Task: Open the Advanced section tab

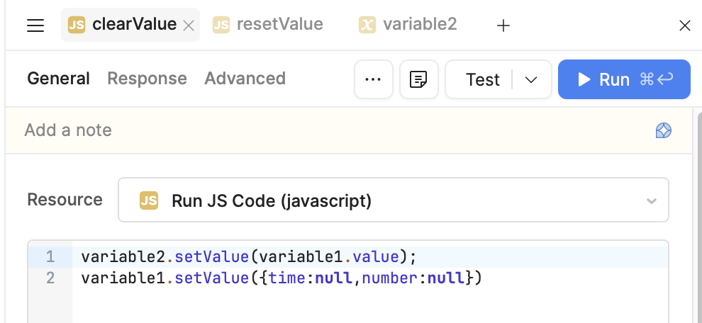Action: point(245,79)
